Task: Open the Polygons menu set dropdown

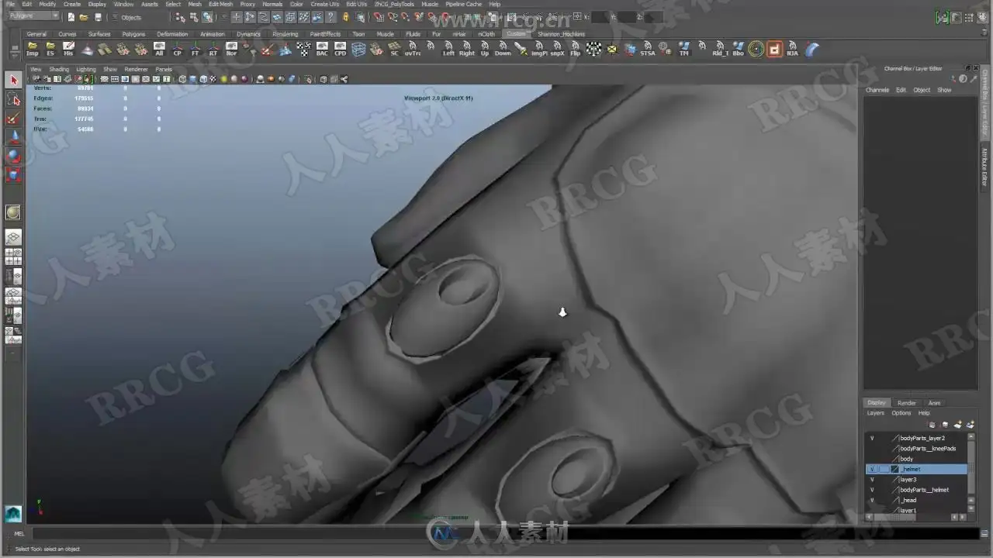Action: tap(33, 16)
